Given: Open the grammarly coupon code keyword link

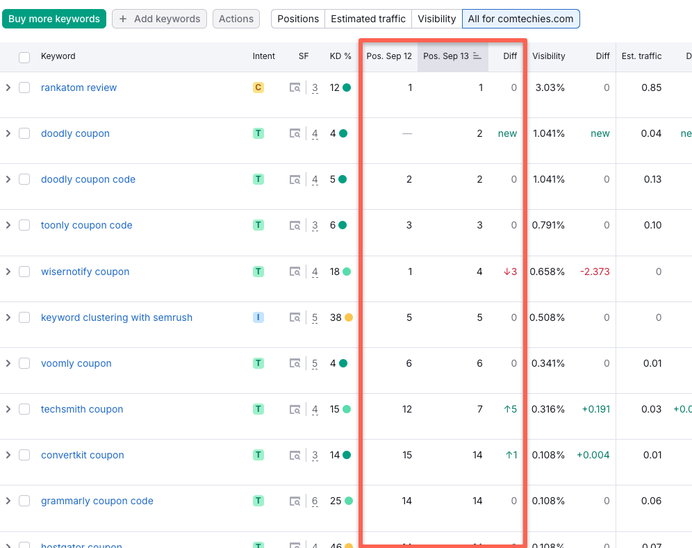Looking at the screenshot, I should [x=97, y=501].
